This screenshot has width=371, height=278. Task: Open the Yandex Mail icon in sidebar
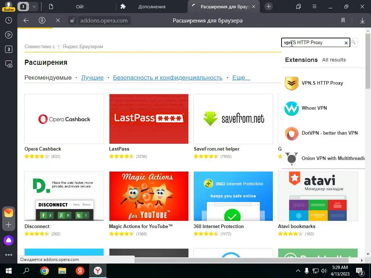click(x=9, y=213)
